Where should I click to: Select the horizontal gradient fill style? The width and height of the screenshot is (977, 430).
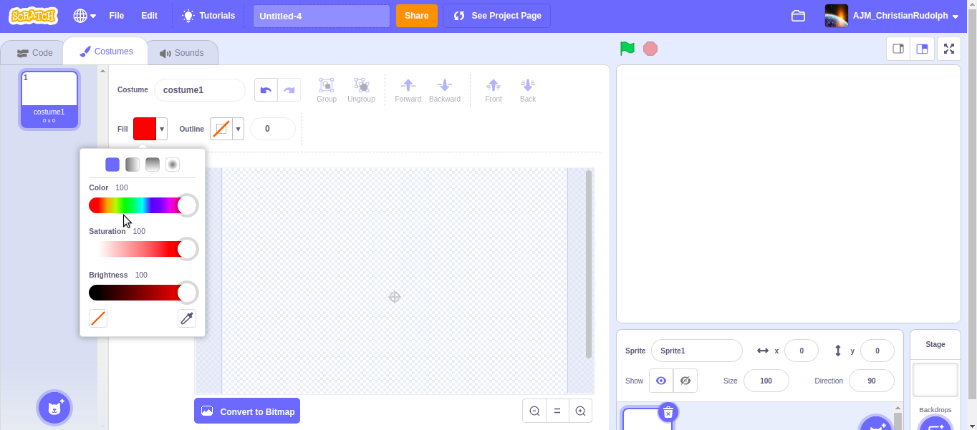pos(132,164)
